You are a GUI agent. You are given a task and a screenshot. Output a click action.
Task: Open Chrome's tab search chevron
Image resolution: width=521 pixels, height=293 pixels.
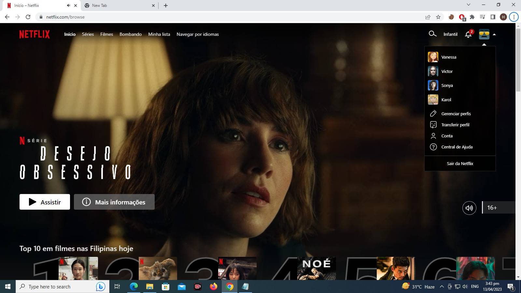tap(469, 5)
